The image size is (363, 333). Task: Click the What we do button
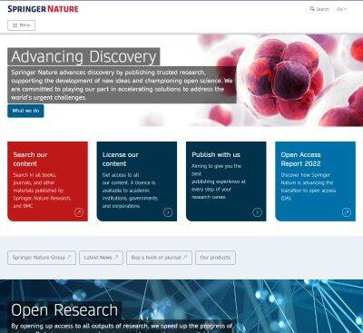25,111
